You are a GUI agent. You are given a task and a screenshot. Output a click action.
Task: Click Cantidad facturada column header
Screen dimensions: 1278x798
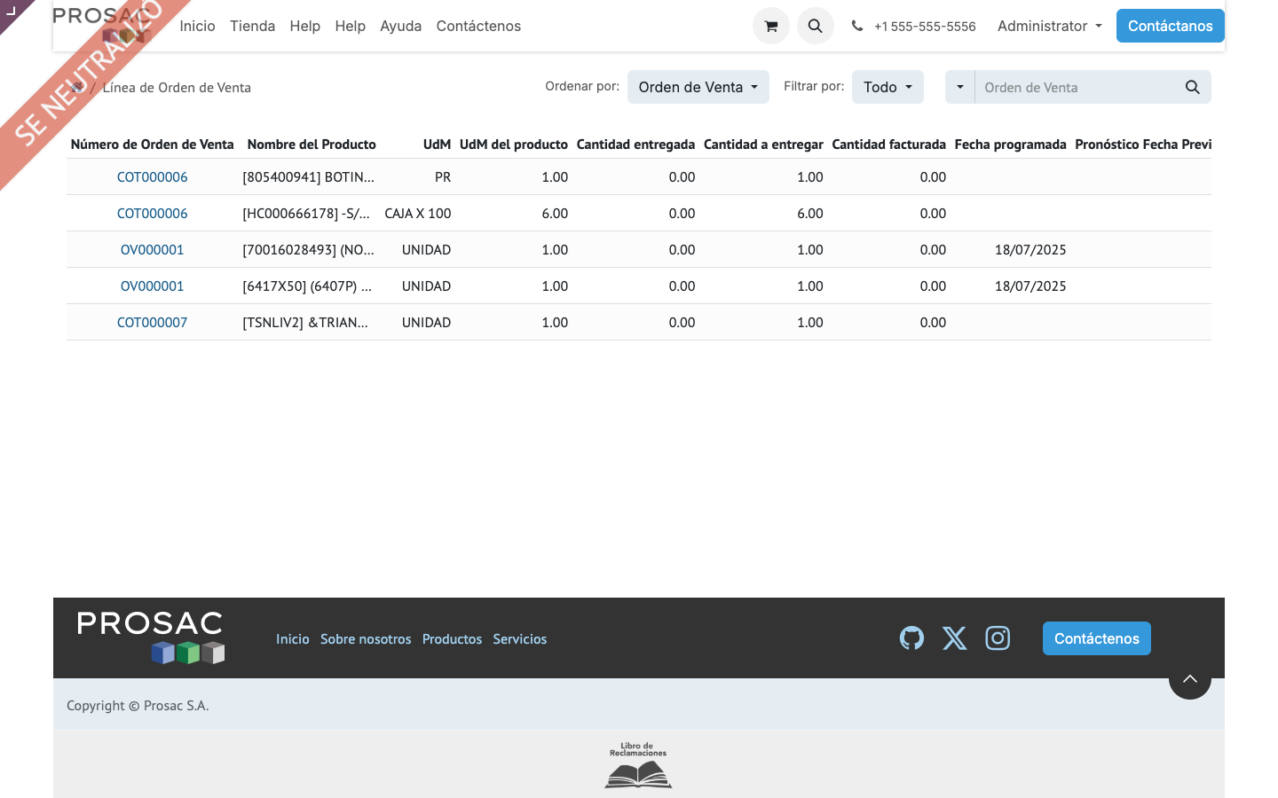click(x=888, y=144)
